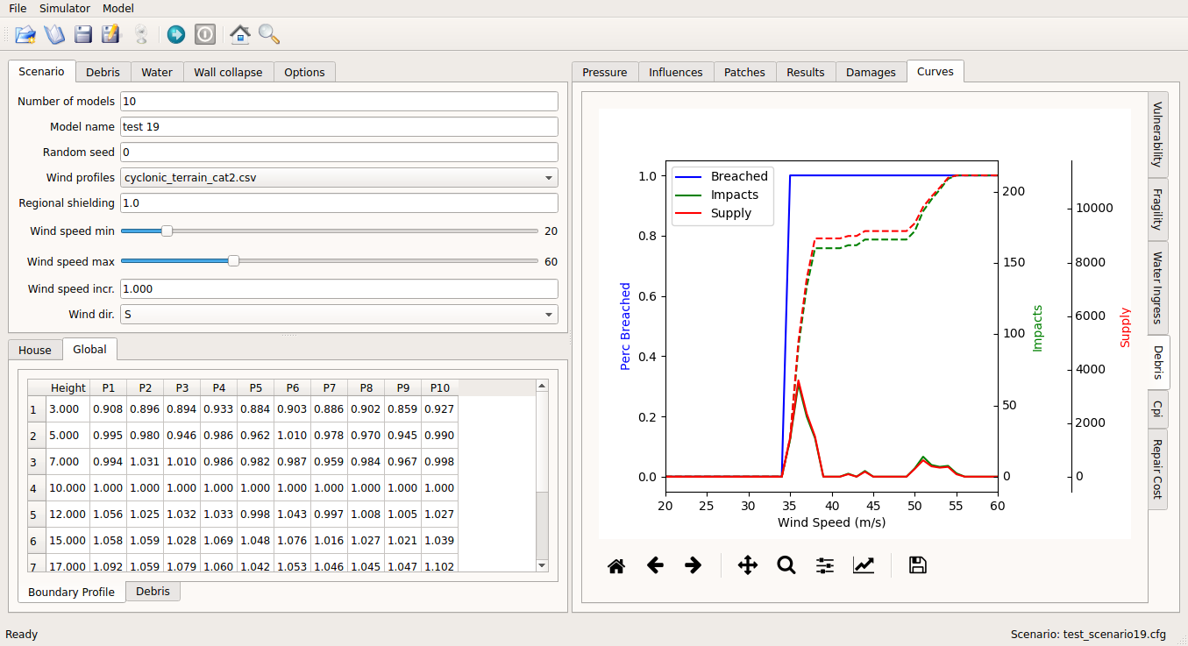Switch to the bottom Debris tab under table
Screen dimensions: 1188x646
click(x=153, y=591)
